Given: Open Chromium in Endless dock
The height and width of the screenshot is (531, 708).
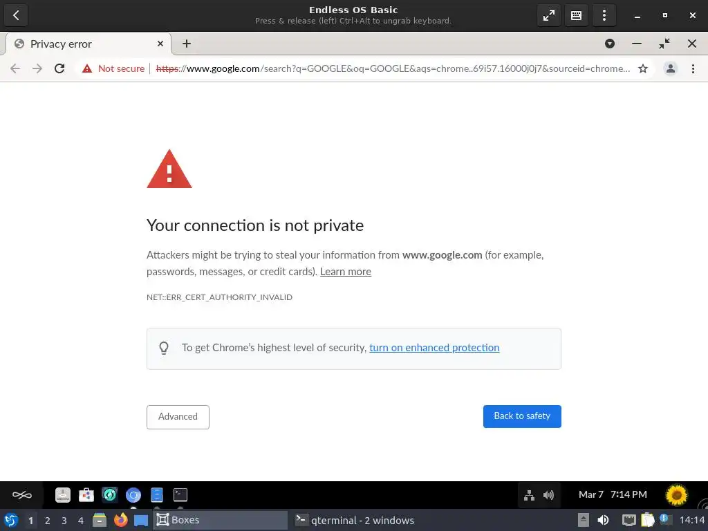Looking at the screenshot, I should pos(133,495).
